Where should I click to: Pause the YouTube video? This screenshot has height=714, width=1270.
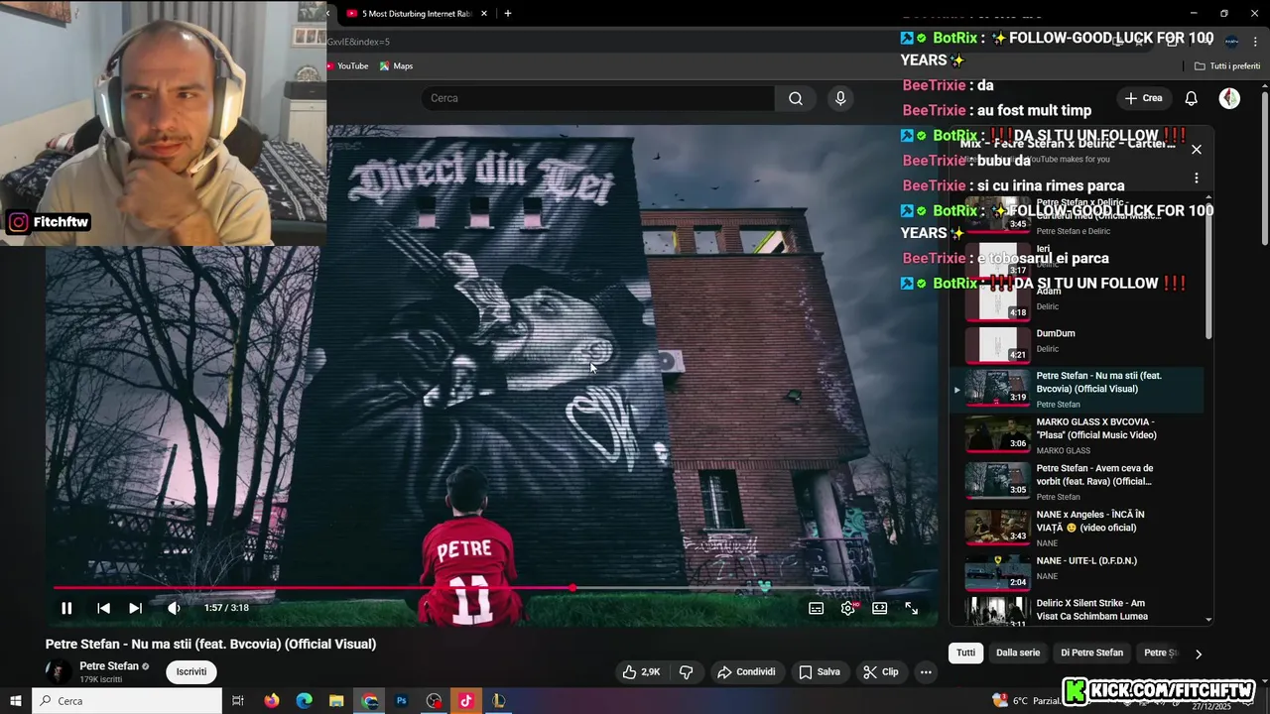pos(66,608)
